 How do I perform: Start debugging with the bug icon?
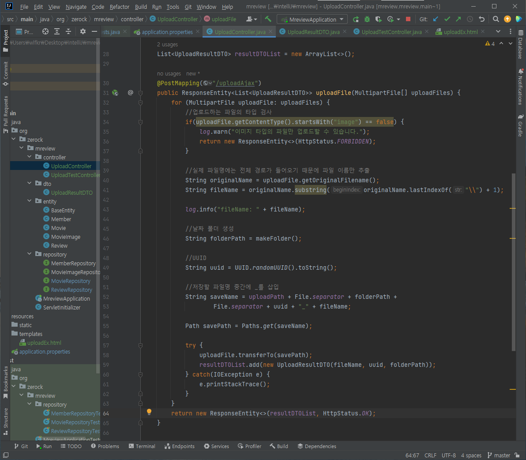[x=367, y=19]
